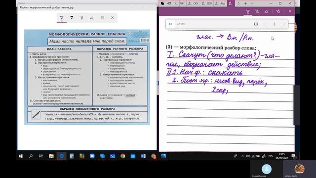316x178 pixels.
Task: Open Calculator from taskbar
Action: click(72, 156)
